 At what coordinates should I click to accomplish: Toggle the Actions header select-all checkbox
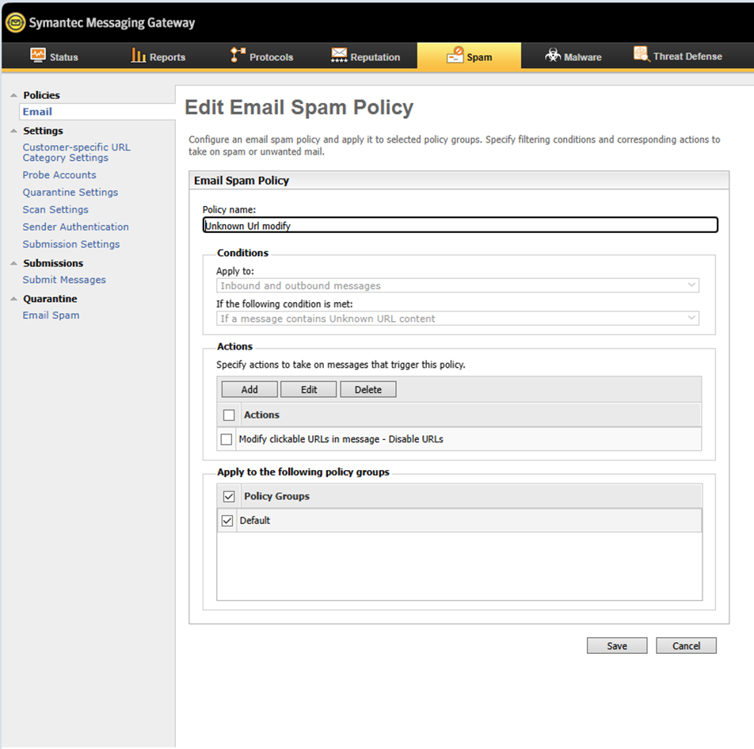[229, 415]
